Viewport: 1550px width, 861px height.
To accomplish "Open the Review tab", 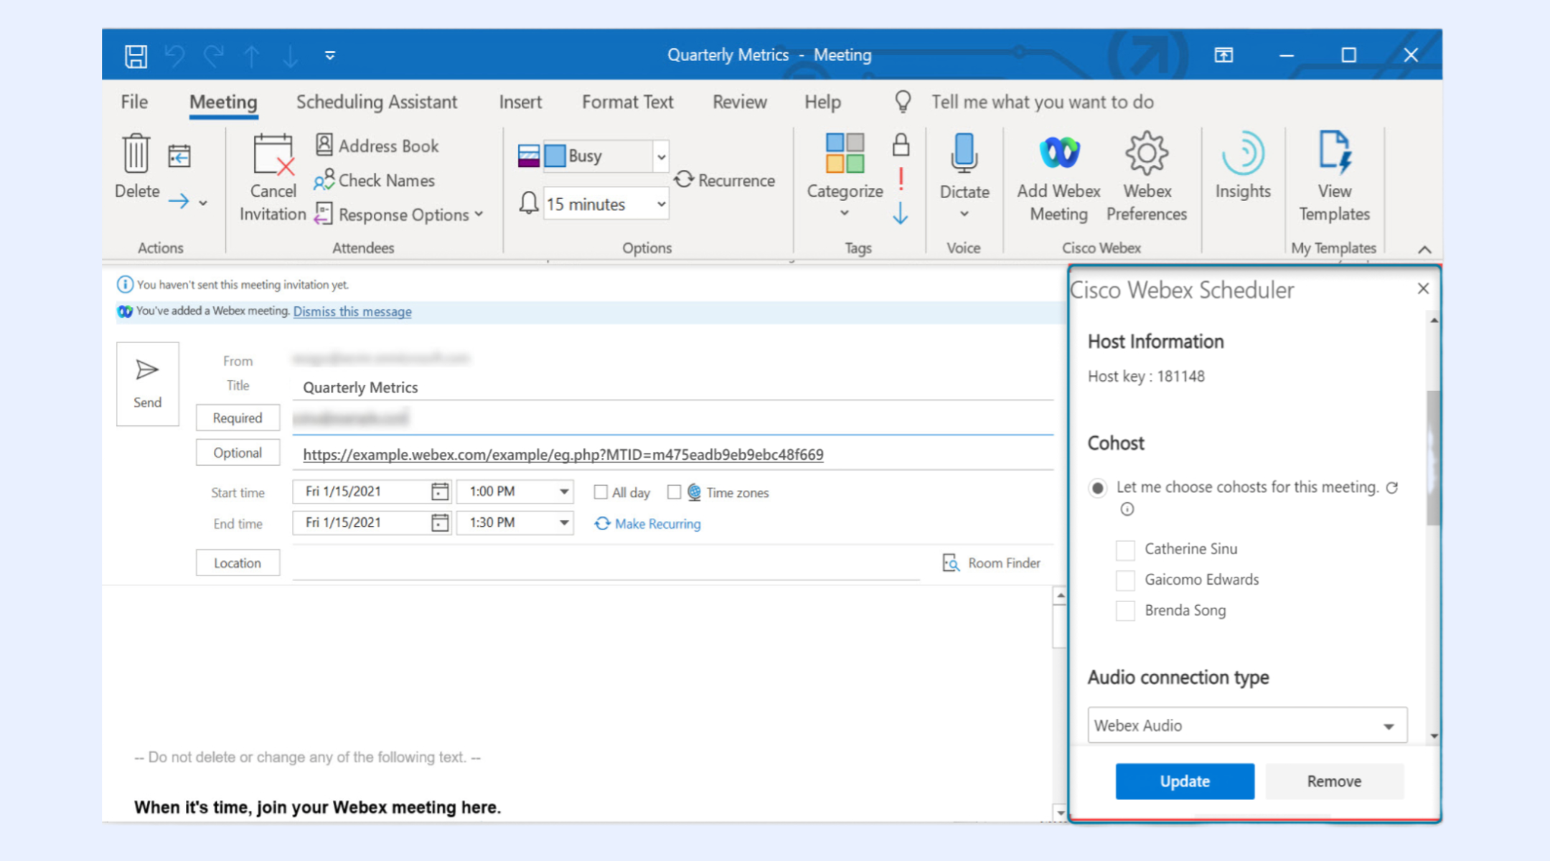I will point(740,102).
